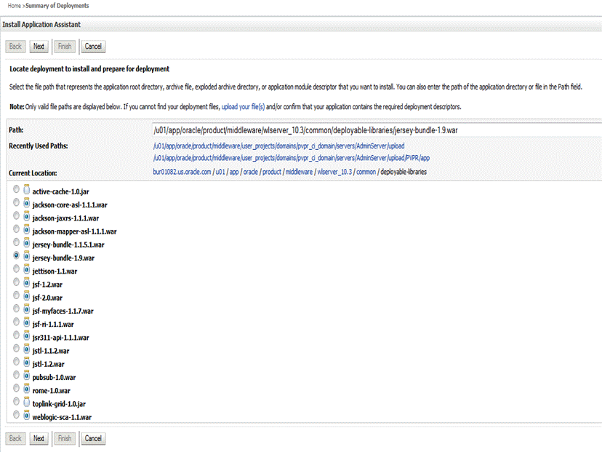Click the war icon beside jstl-1.1.2.war

pos(26,349)
